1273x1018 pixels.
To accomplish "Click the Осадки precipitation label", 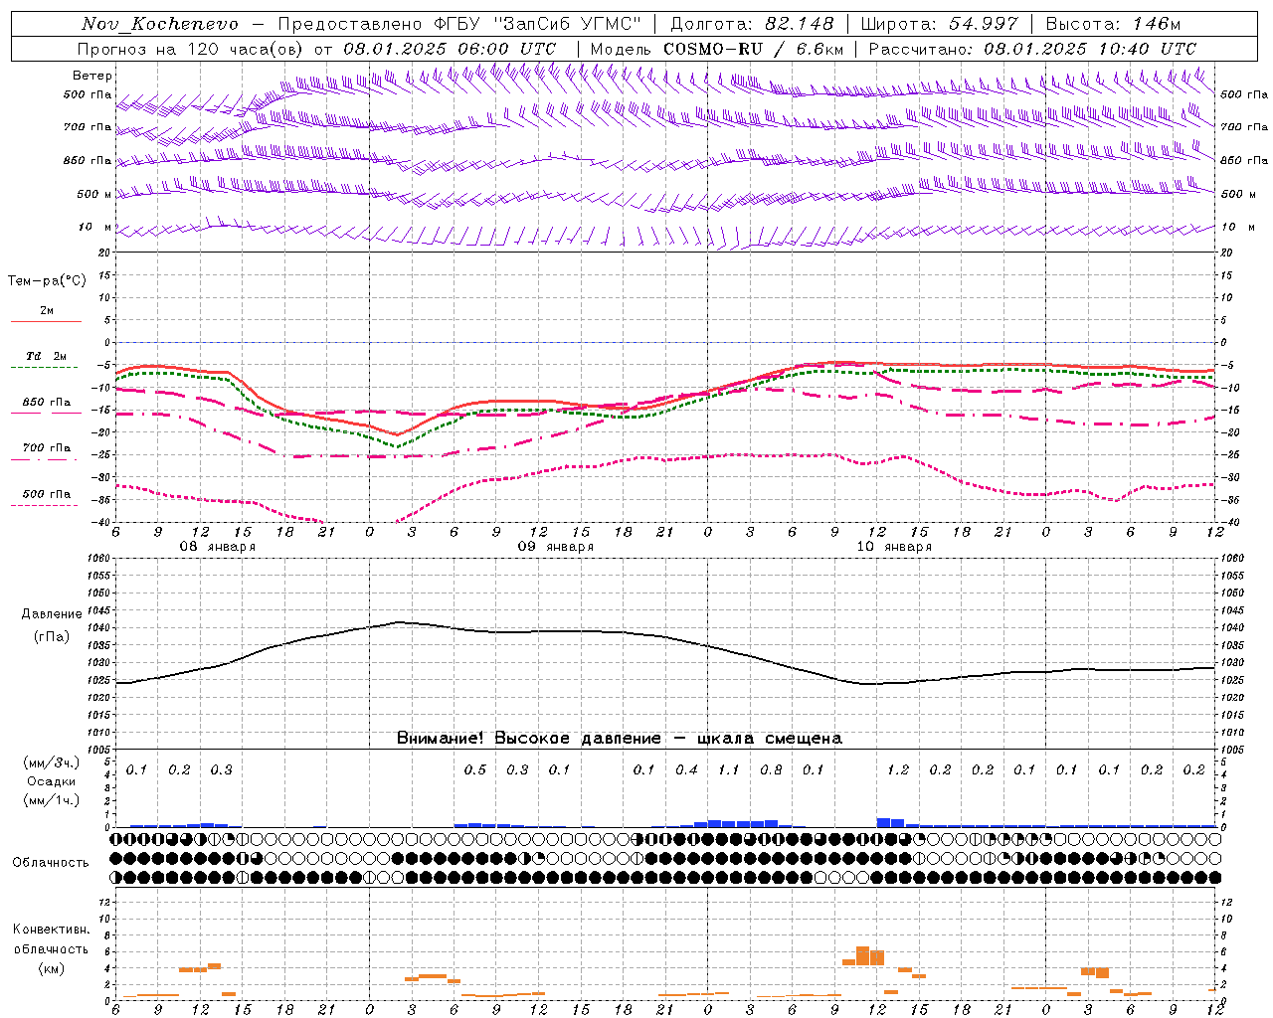I will tap(51, 781).
